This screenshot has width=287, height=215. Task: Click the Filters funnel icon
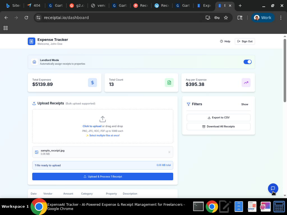(x=188, y=104)
